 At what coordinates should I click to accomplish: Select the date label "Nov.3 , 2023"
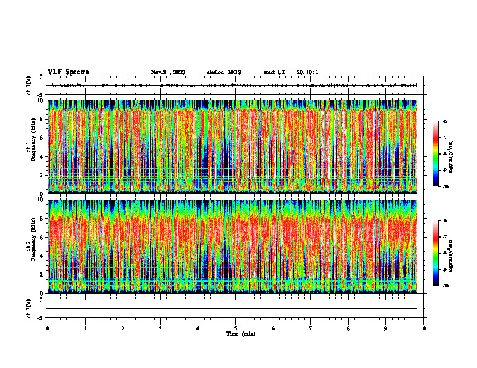click(168, 72)
